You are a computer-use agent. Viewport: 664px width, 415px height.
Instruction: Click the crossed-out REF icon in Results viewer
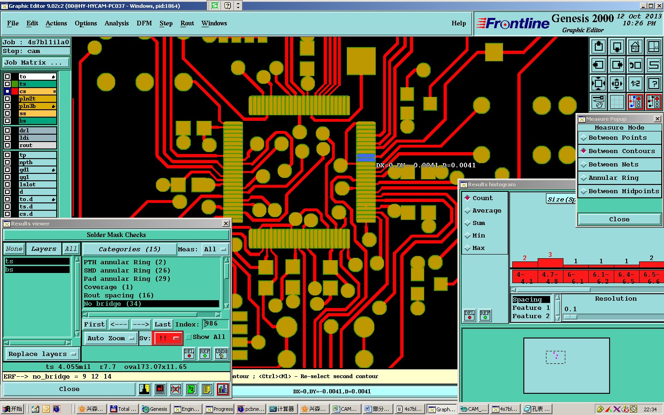click(176, 389)
